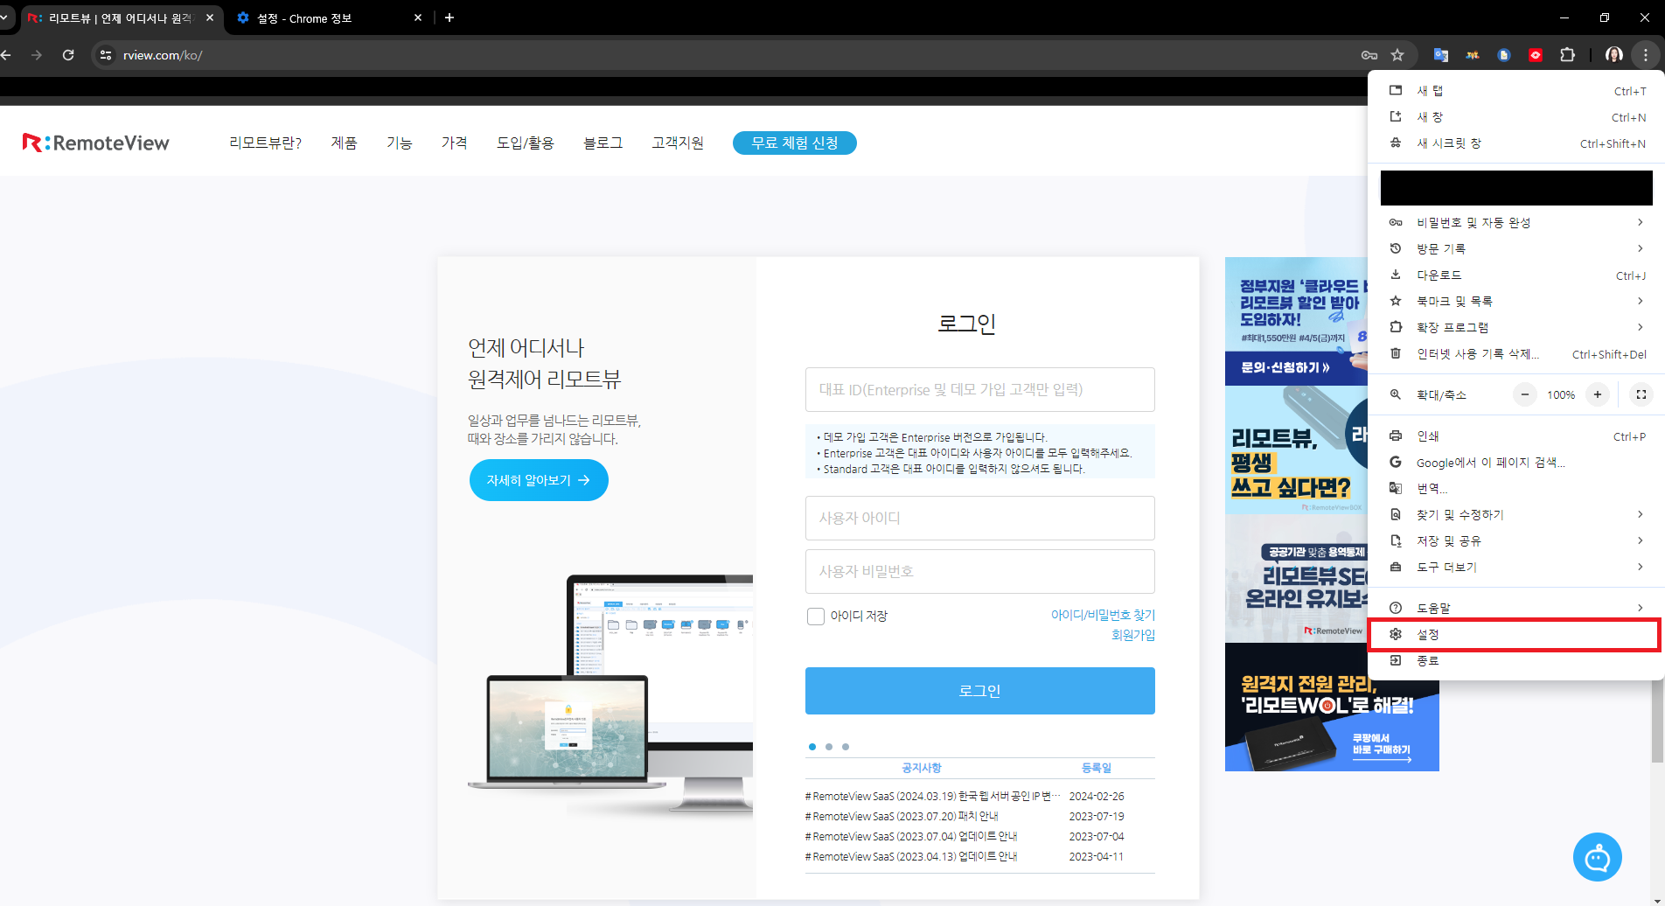Switch to the 설정 - Chrome 정보 tab
Image resolution: width=1665 pixels, height=906 pixels.
[x=330, y=17]
